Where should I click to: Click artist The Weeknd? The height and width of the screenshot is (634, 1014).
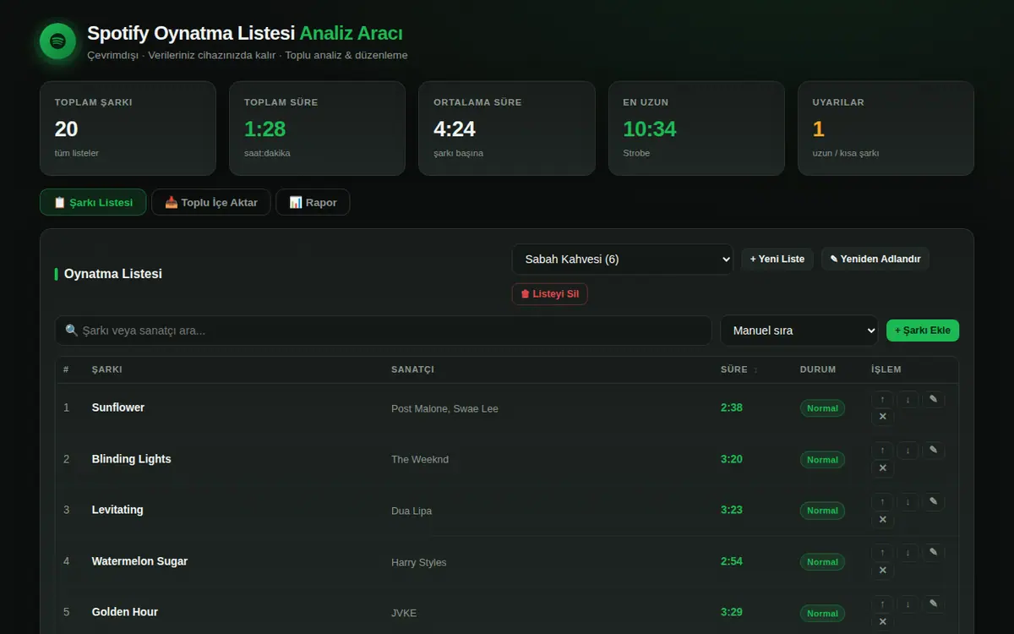(420, 459)
